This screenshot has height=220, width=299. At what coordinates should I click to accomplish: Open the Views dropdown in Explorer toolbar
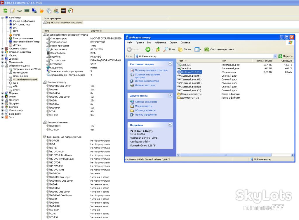[x=198, y=49]
